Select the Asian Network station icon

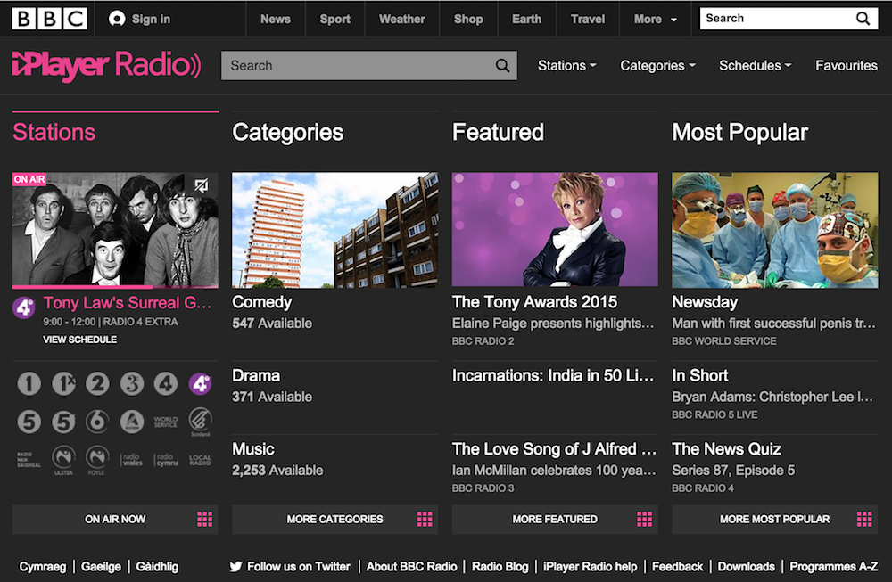click(x=132, y=421)
